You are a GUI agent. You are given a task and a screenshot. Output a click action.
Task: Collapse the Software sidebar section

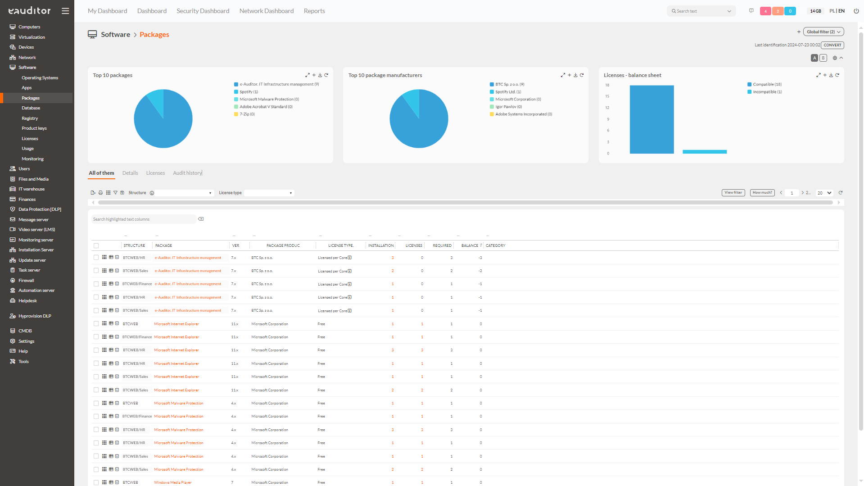[27, 68]
